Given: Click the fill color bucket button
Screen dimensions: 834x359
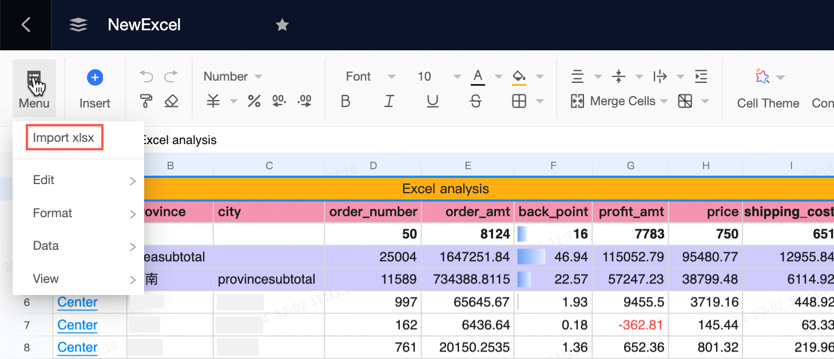Looking at the screenshot, I should (x=519, y=77).
